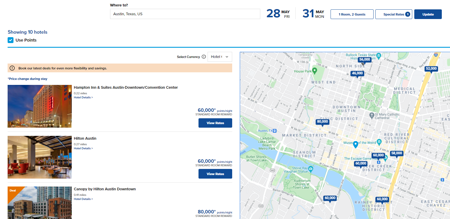Click the Canopy by Hilton photo with Deal badge
Image resolution: width=450 pixels, height=219 pixels.
click(40, 203)
